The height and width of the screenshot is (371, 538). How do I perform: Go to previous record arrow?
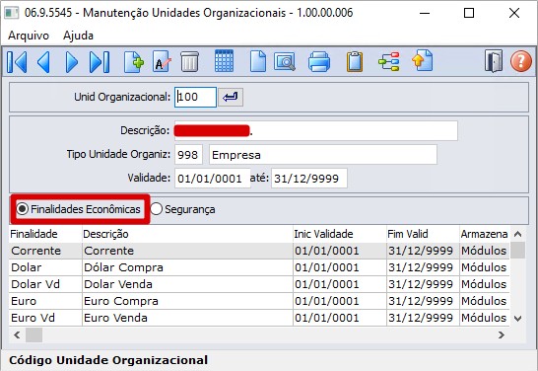tap(44, 62)
